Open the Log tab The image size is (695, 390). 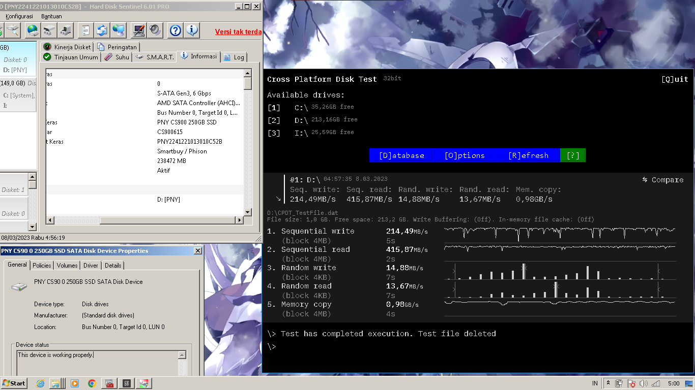[234, 57]
